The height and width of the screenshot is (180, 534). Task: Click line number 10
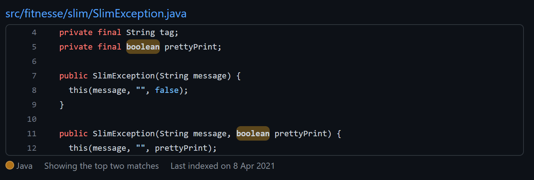tap(32, 119)
